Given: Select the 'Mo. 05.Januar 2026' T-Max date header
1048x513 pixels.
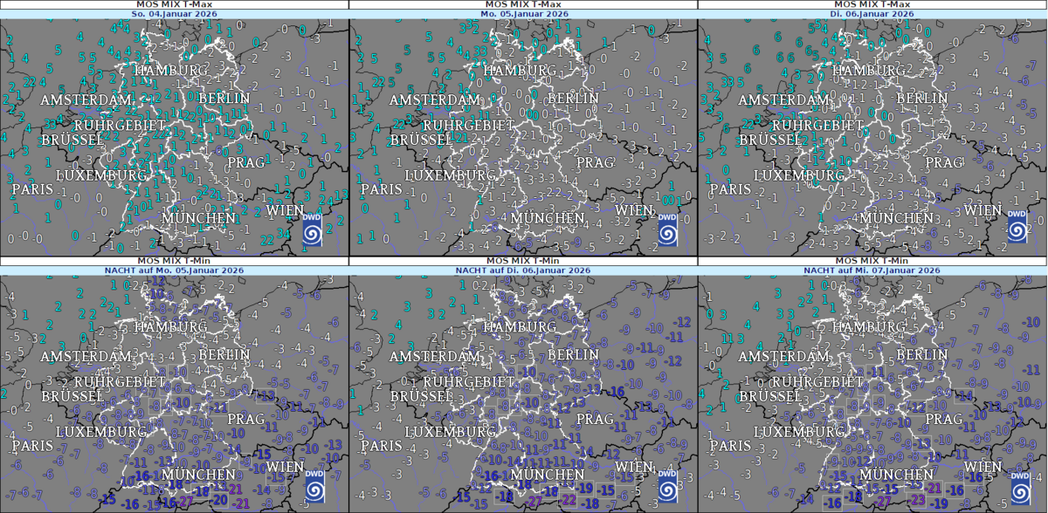Looking at the screenshot, I should pos(524,14).
